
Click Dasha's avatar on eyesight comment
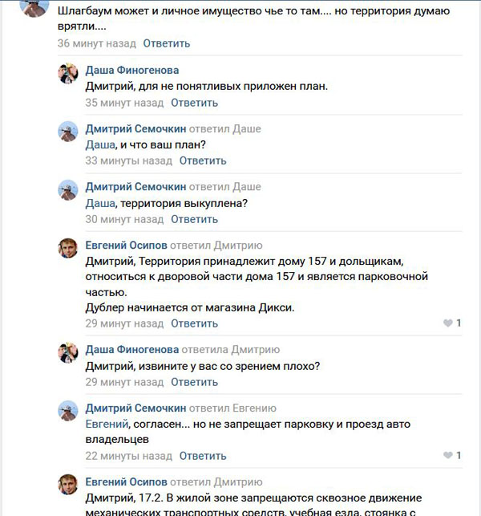coord(68,352)
